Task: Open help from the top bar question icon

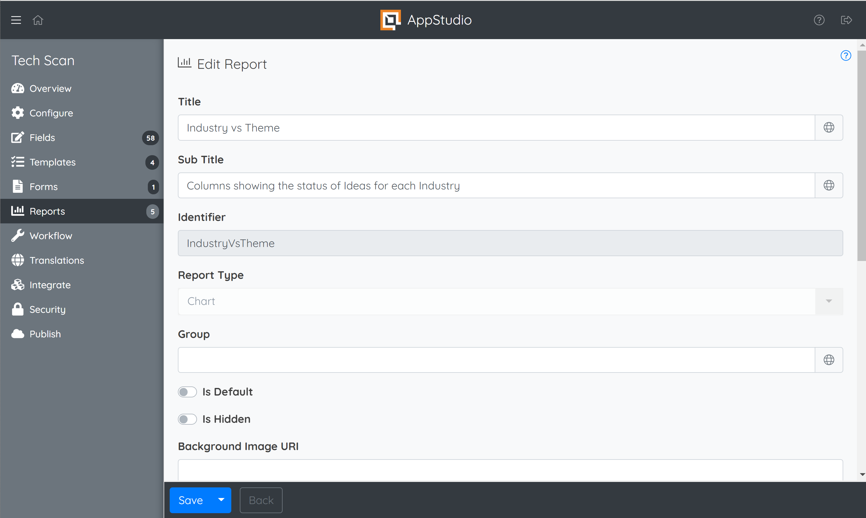Action: [x=819, y=20]
